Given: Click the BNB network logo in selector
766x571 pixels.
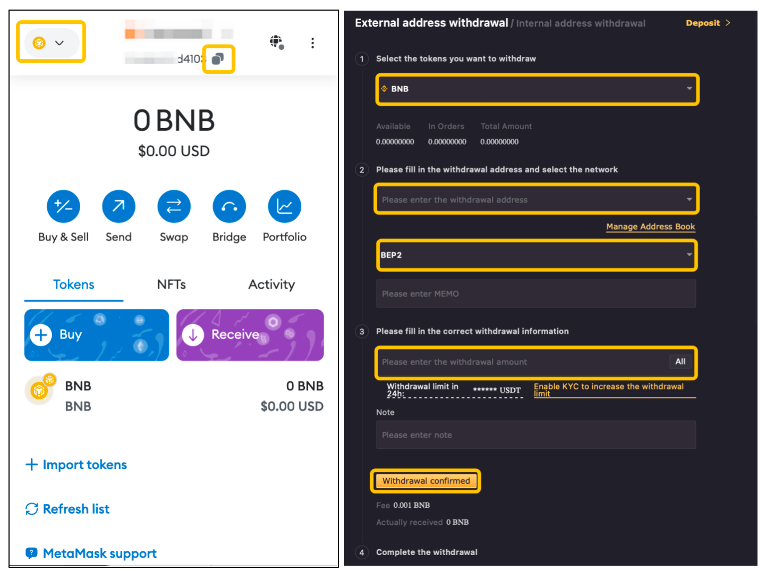Looking at the screenshot, I should pos(39,43).
